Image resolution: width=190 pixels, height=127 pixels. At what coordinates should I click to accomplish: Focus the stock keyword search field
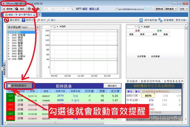tap(57, 9)
